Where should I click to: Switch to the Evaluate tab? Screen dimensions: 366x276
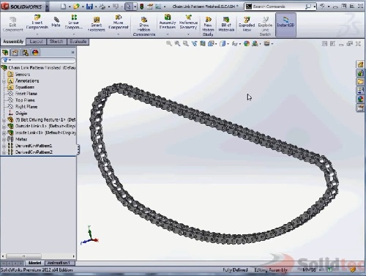pos(78,42)
